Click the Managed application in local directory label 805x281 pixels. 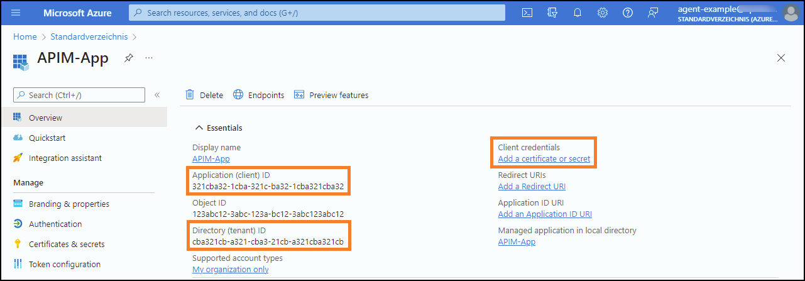pyautogui.click(x=567, y=230)
